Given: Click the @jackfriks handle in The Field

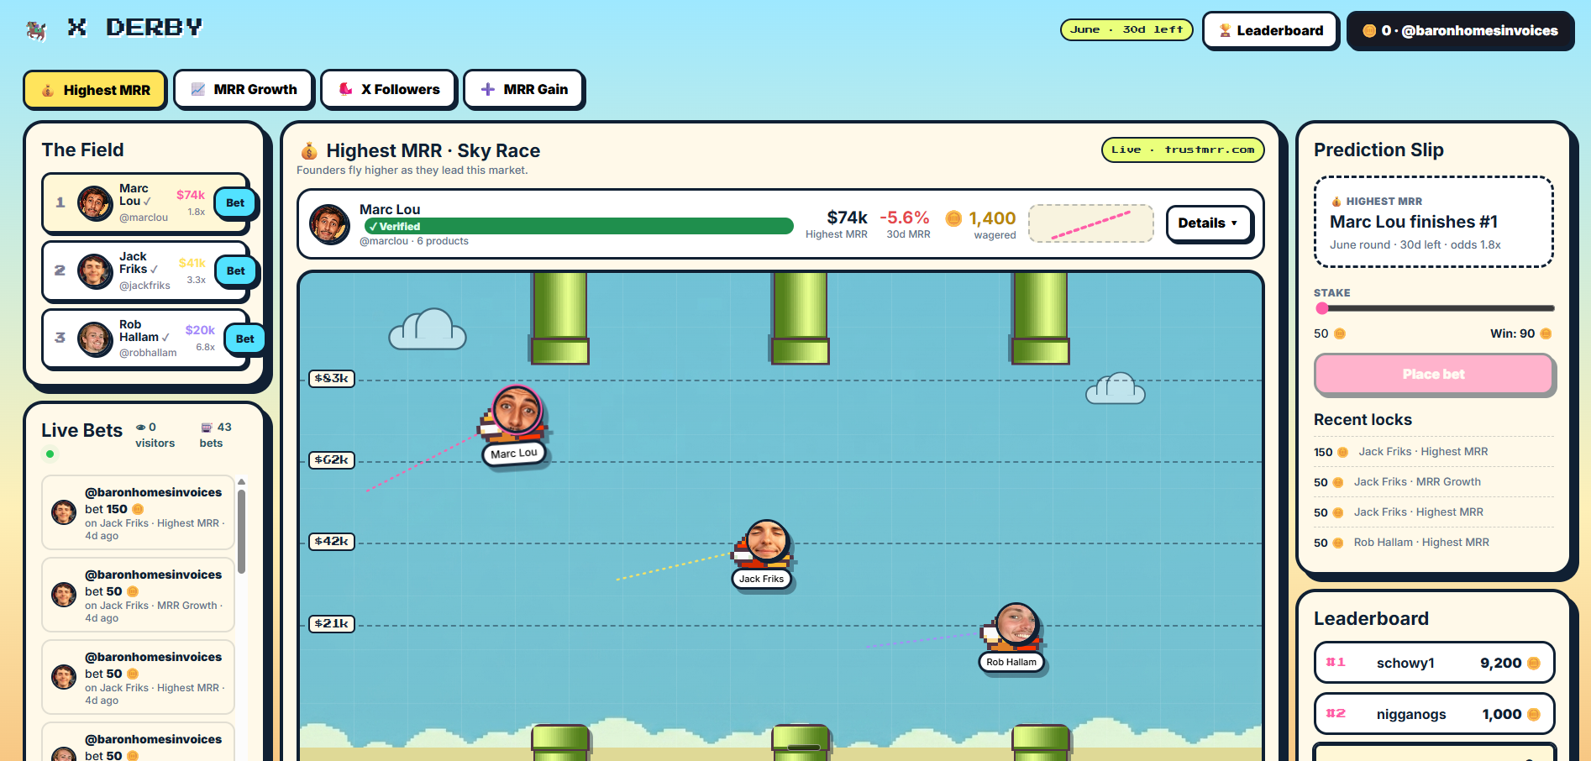Looking at the screenshot, I should [x=144, y=286].
